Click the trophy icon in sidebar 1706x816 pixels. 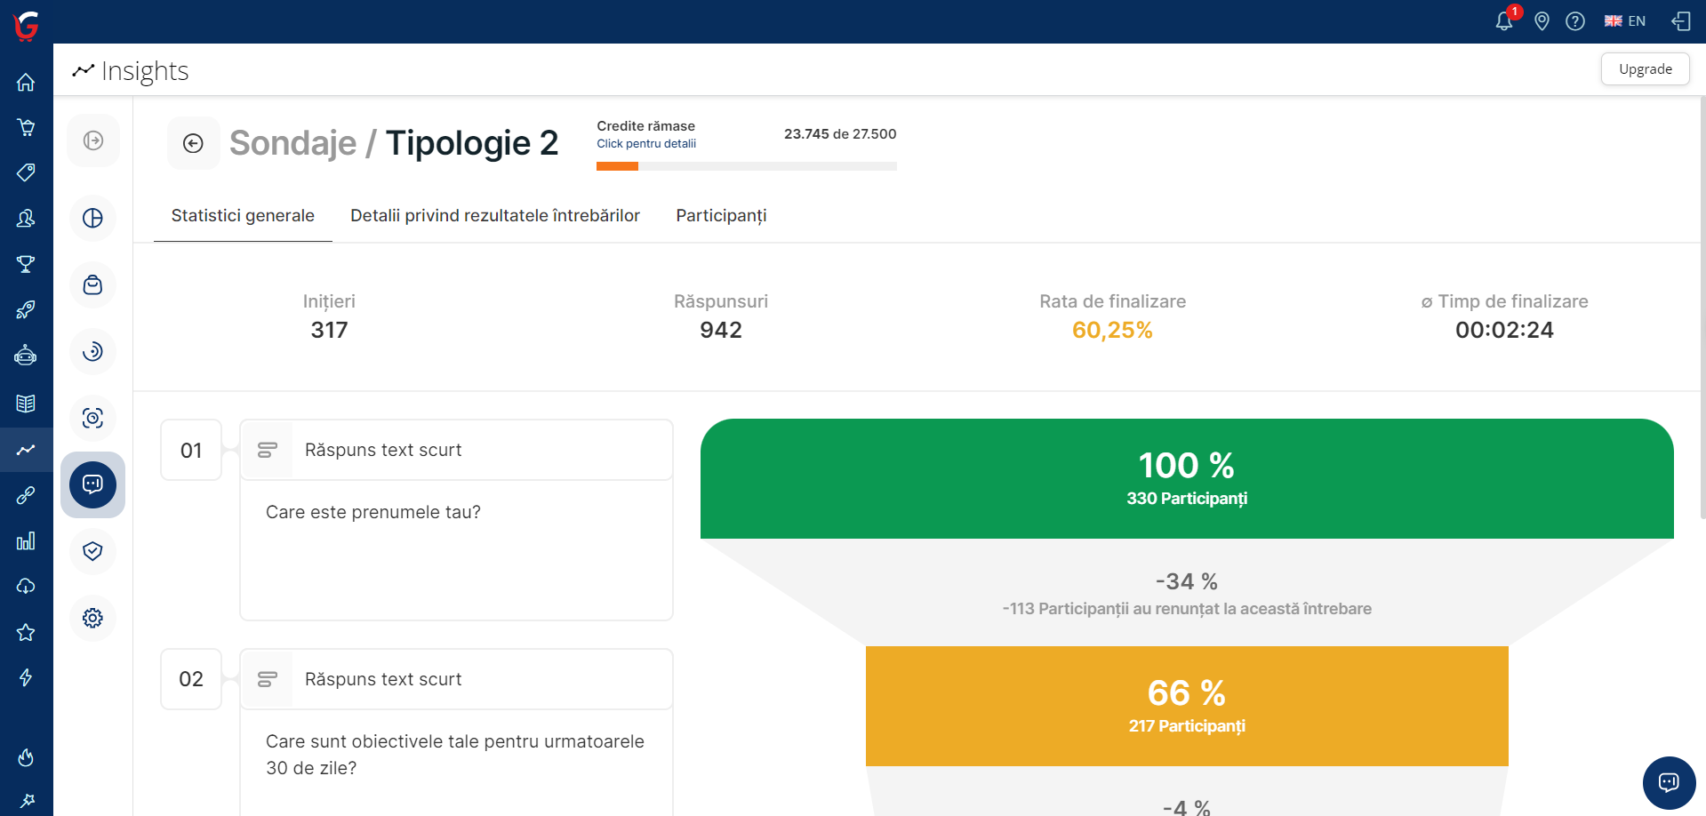pyautogui.click(x=26, y=264)
